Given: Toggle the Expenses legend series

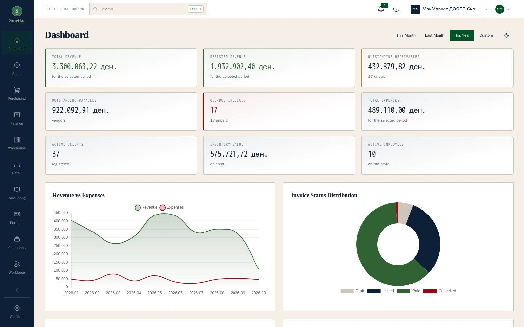Looking at the screenshot, I should point(172,207).
